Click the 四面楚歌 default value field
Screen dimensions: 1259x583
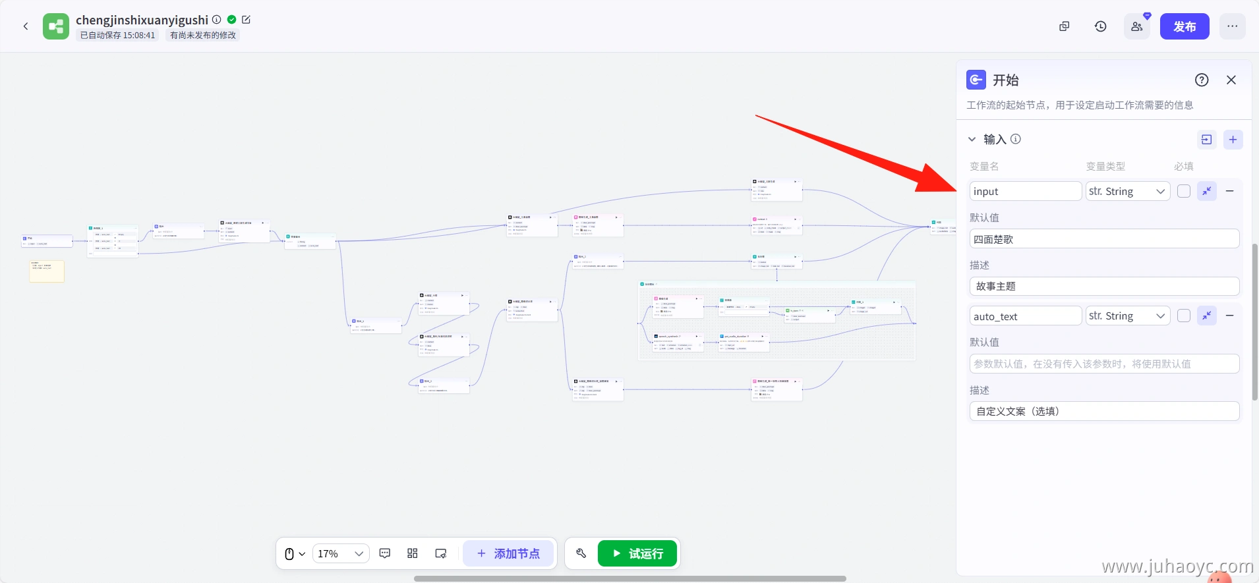pyautogui.click(x=1104, y=239)
